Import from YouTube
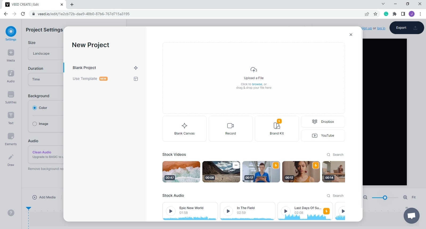The height and width of the screenshot is (229, 426). coord(323,136)
